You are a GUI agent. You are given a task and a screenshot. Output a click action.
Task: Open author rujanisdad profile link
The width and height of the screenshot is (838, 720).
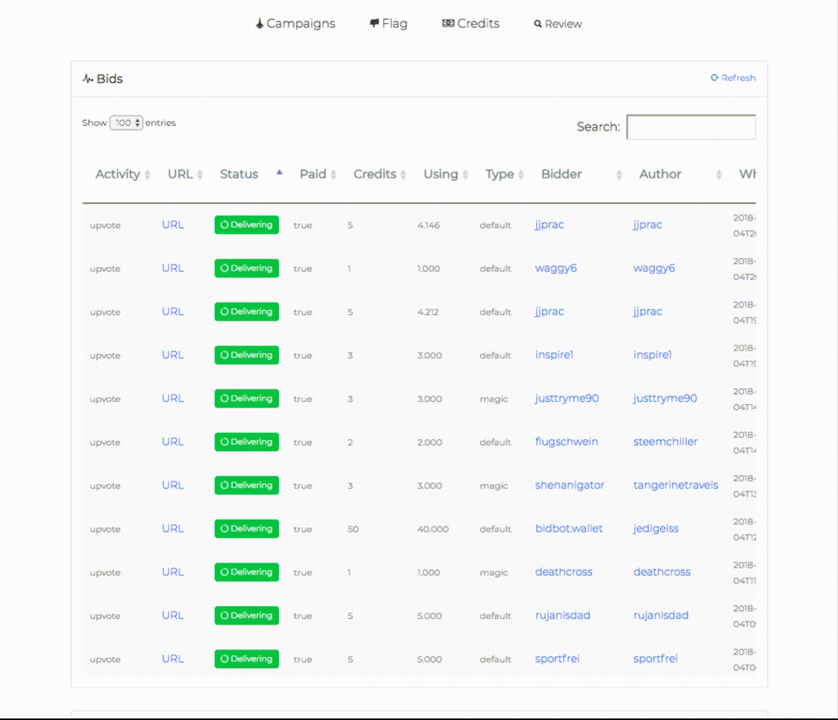tap(661, 616)
